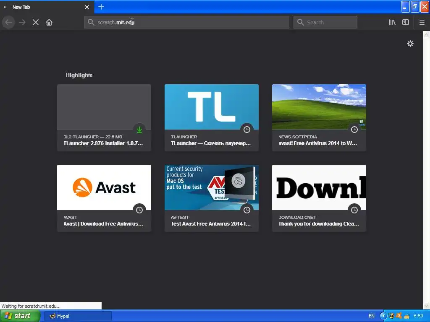This screenshot has height=322, width=430.
Task: Open the TLauncher installer download highlight
Action: pyautogui.click(x=104, y=117)
